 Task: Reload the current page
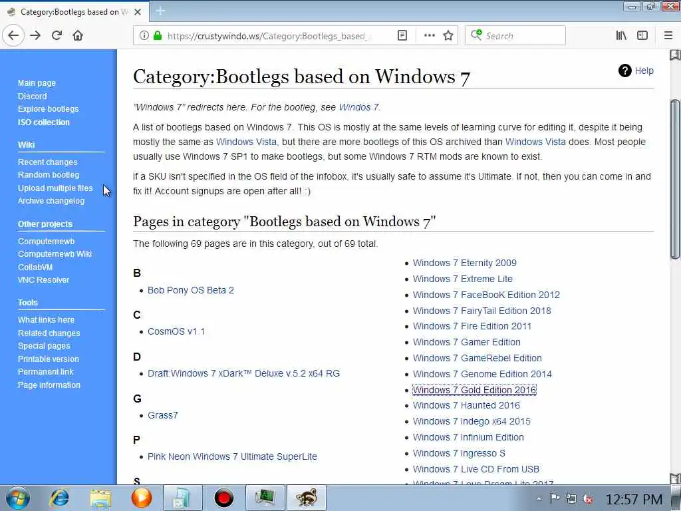coord(57,35)
